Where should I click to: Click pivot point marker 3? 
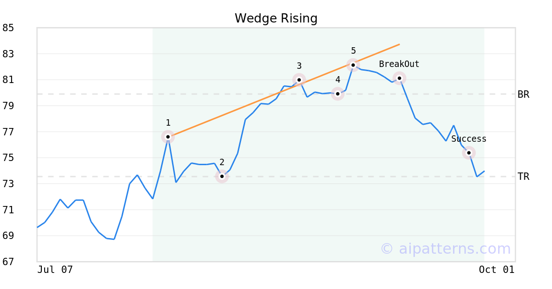point(299,80)
